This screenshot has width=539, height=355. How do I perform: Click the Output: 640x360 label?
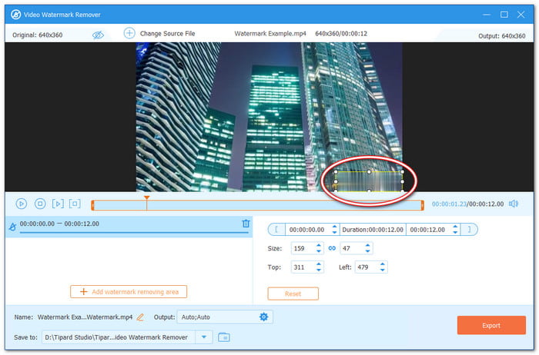501,35
